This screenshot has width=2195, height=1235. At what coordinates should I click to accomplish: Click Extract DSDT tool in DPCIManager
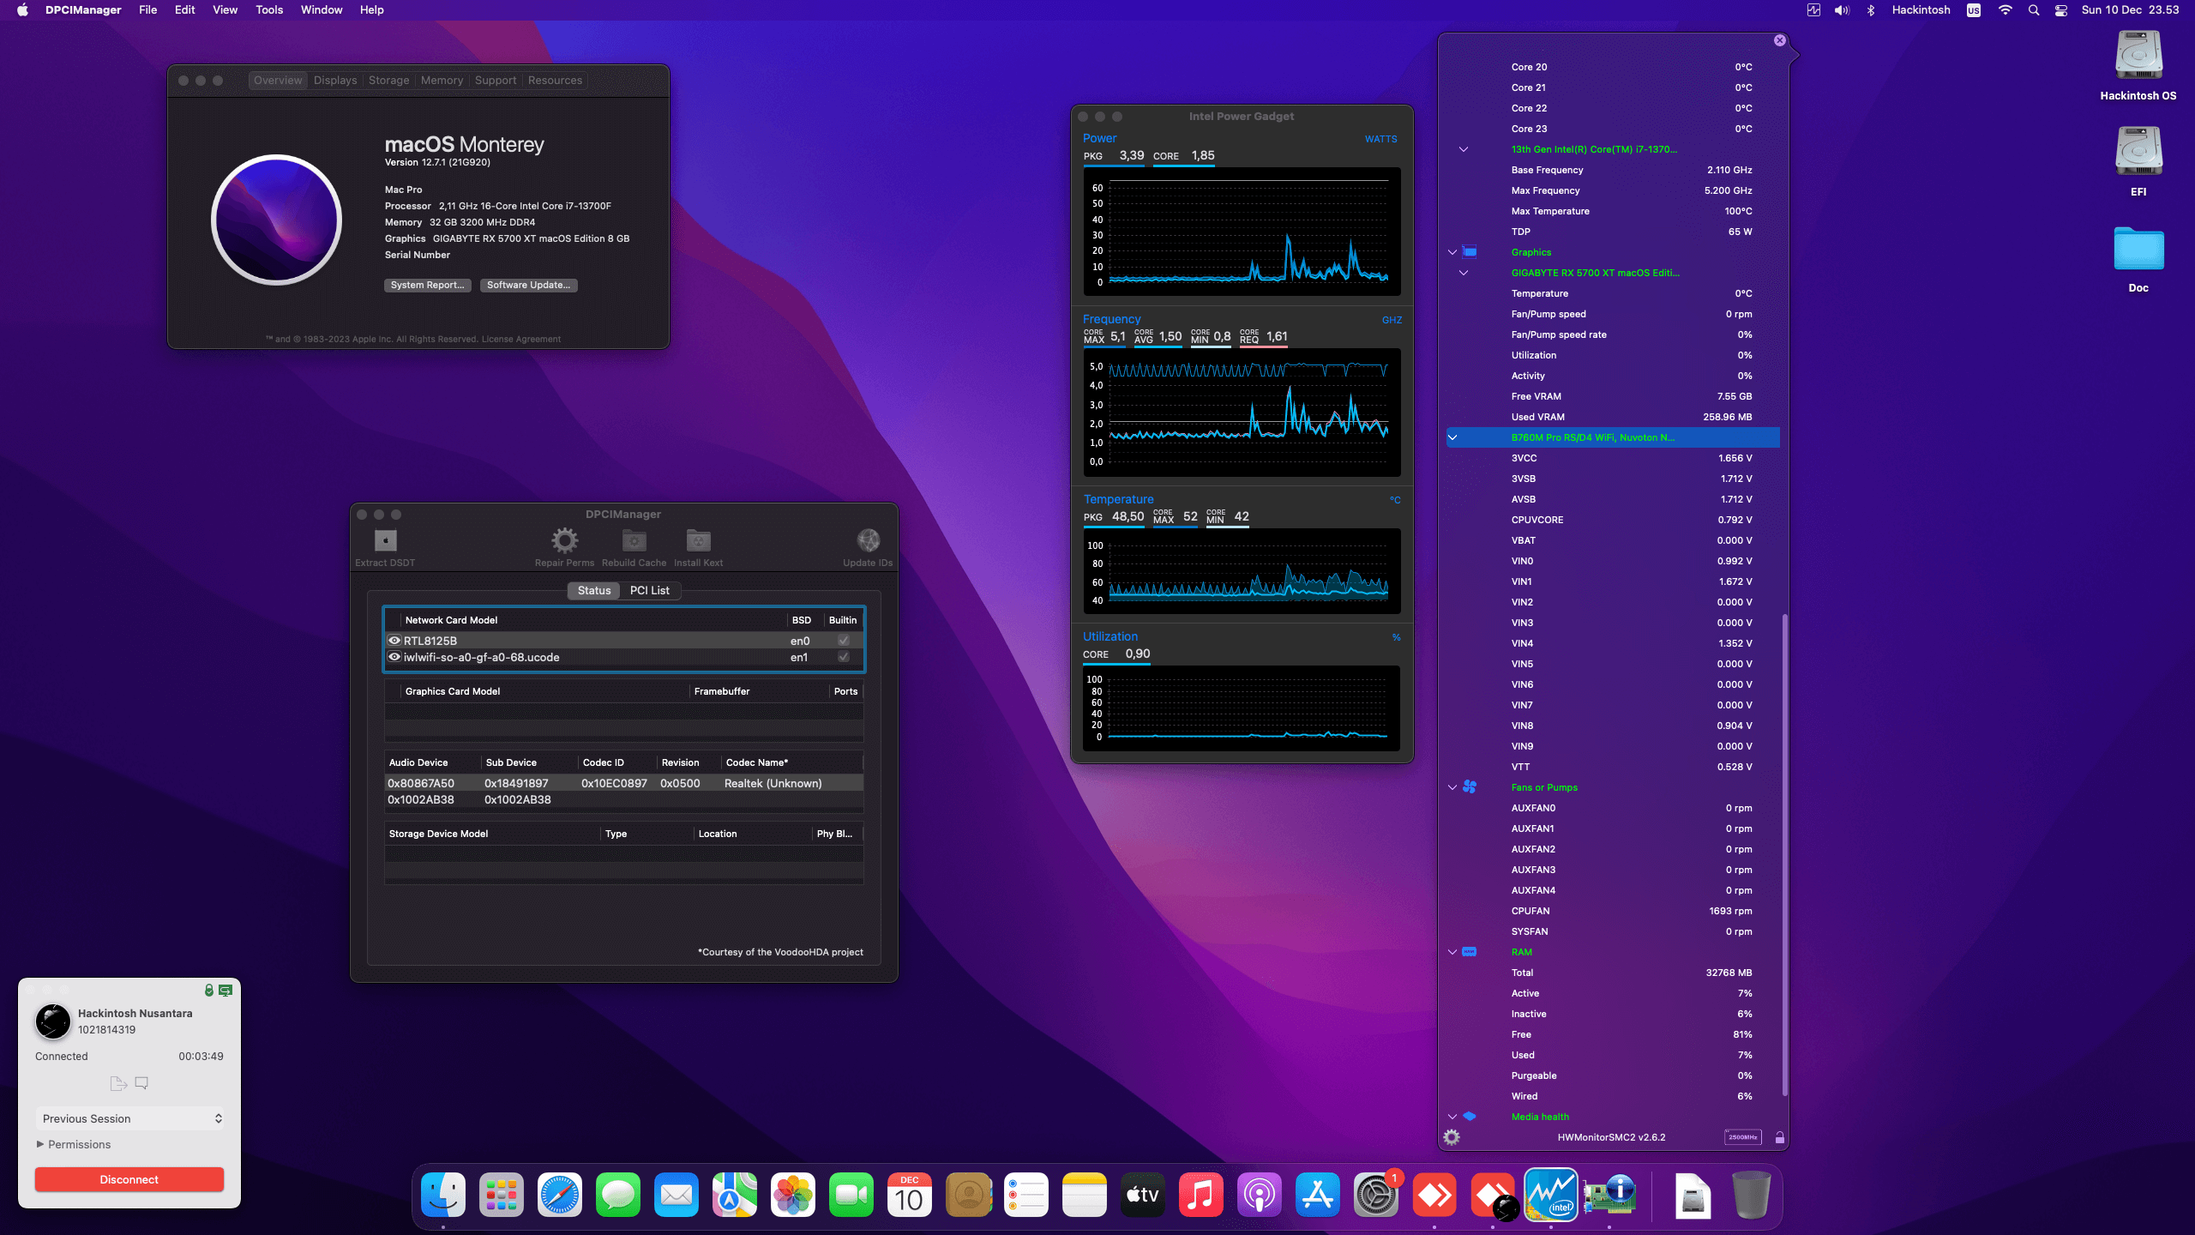coord(385,547)
